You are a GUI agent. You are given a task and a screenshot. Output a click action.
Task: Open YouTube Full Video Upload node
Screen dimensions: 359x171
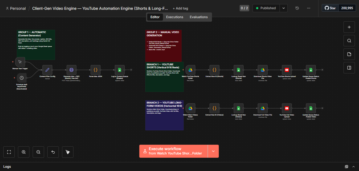[x=287, y=108]
